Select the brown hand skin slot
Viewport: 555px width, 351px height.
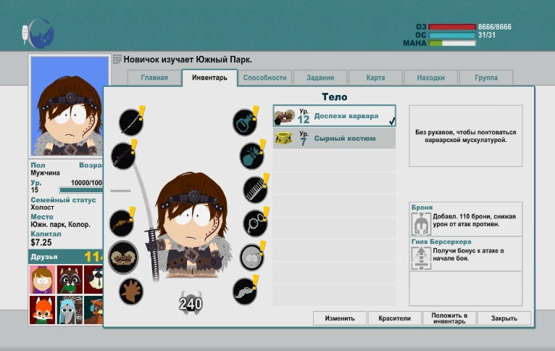(x=131, y=292)
